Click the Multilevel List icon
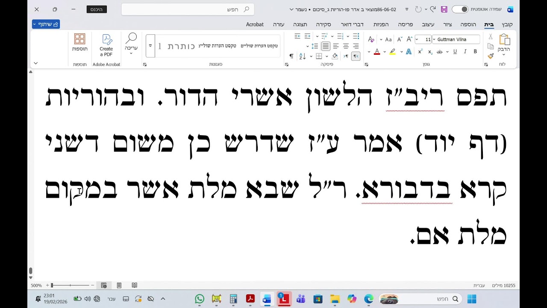547x308 pixels. [325, 36]
